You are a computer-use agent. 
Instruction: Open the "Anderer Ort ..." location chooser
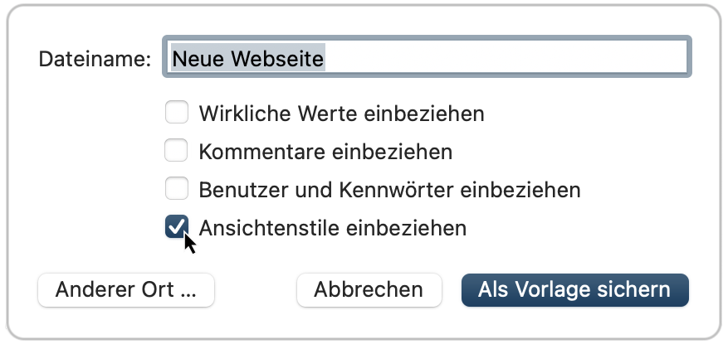pyautogui.click(x=126, y=290)
